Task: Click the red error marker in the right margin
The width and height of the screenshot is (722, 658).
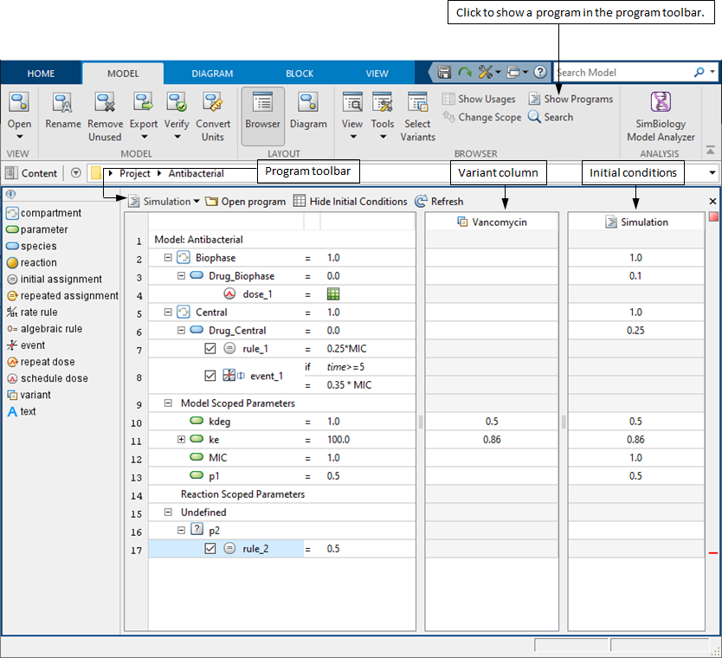Action: 713,552
